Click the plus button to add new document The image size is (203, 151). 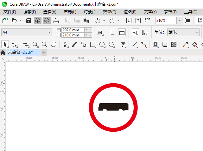point(44,53)
